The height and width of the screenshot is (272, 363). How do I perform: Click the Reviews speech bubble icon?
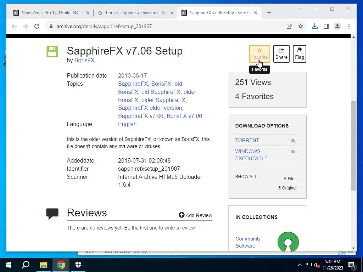(x=52, y=214)
